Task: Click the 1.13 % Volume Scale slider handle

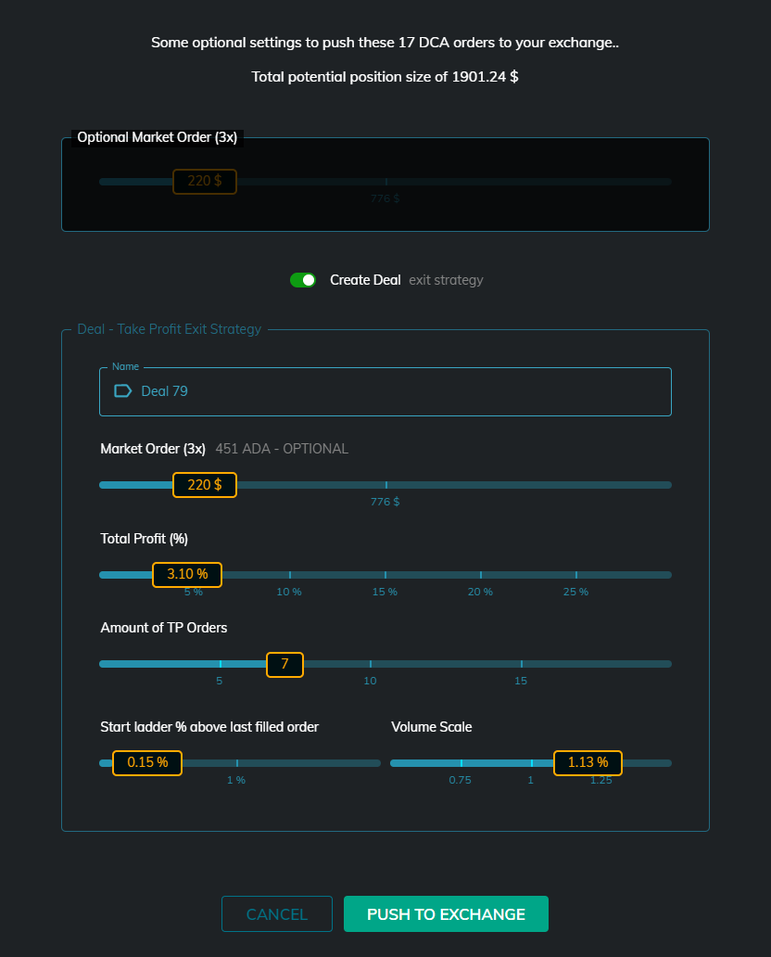Action: [588, 763]
